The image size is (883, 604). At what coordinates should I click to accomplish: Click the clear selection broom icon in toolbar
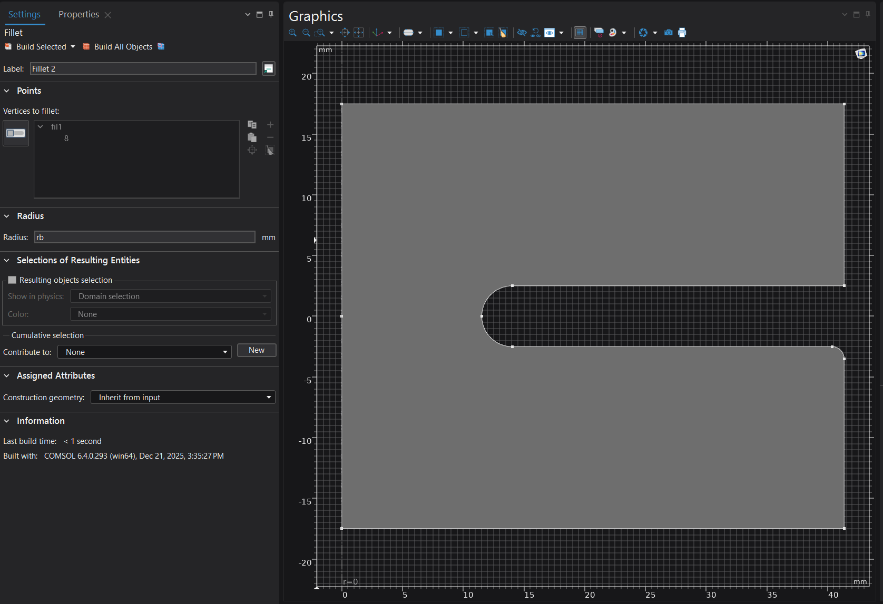[503, 33]
